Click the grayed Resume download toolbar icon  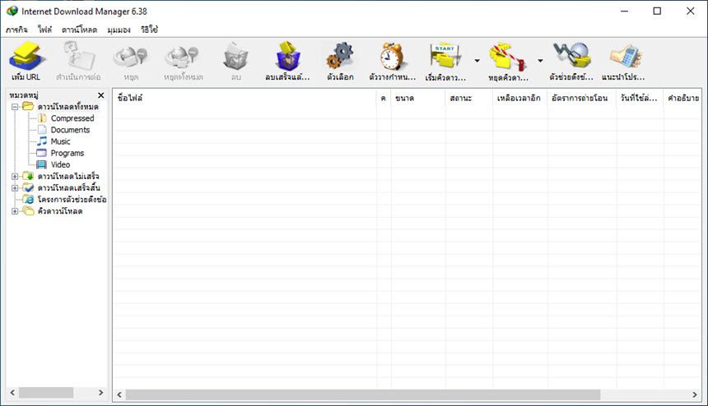click(x=78, y=57)
